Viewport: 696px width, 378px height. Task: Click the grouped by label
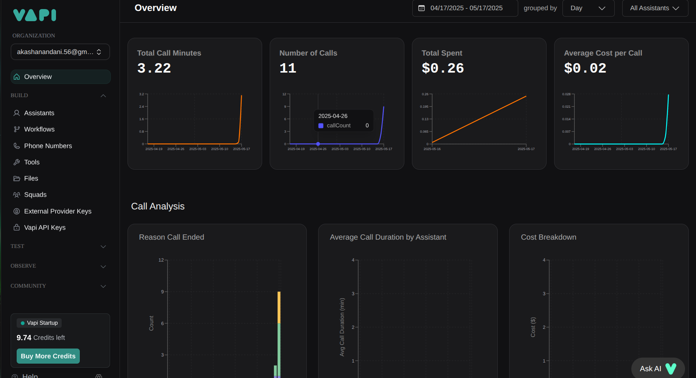[x=540, y=8]
